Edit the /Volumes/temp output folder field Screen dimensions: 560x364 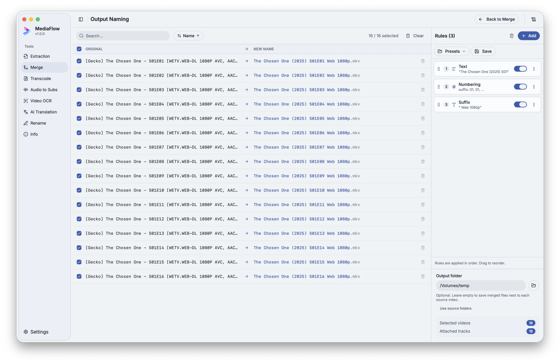[x=481, y=286]
